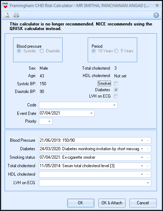
Task: Click the ellipsis button for the HDL cholesterol row
Action: pyautogui.click(x=148, y=174)
